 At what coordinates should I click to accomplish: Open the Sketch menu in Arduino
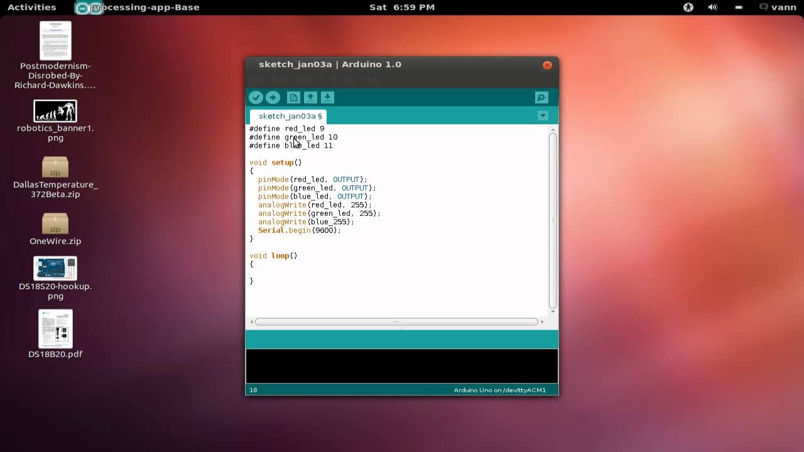309,80
